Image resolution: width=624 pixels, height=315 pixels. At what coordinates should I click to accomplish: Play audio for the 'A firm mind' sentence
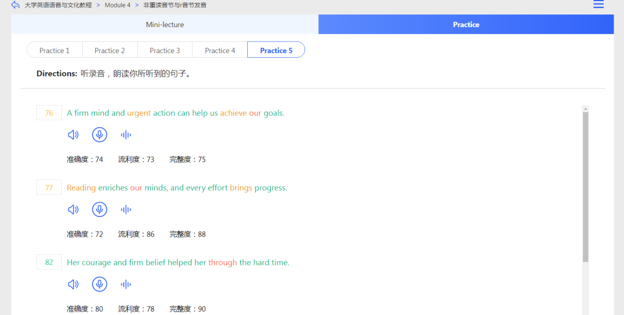(73, 135)
